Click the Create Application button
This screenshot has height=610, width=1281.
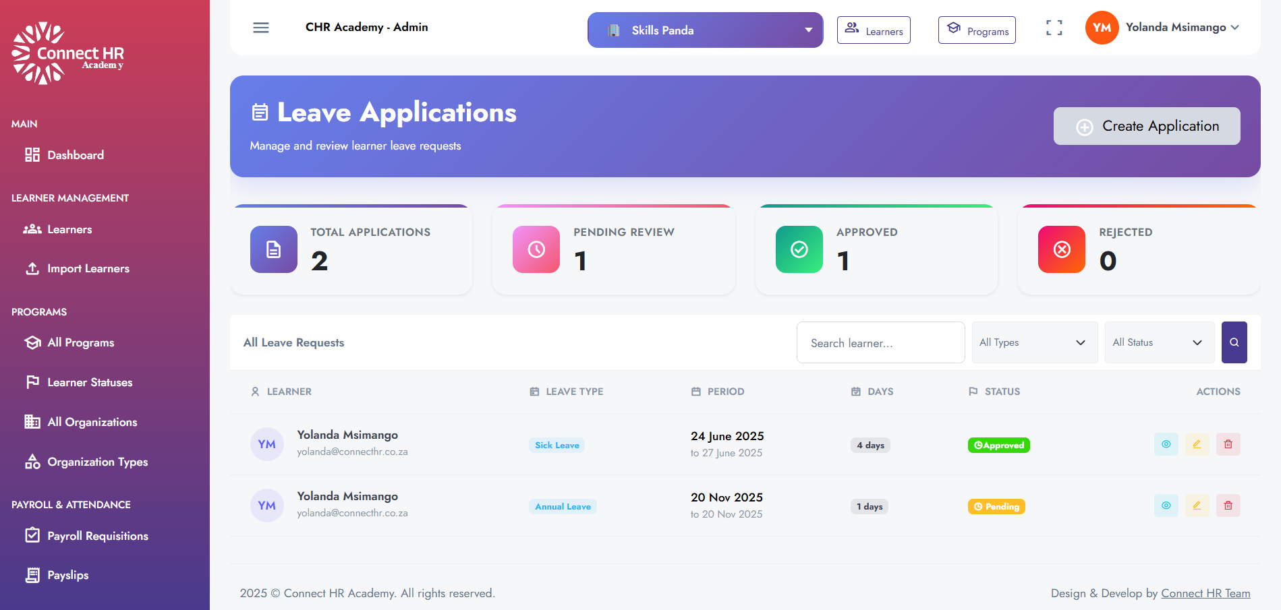click(1147, 126)
